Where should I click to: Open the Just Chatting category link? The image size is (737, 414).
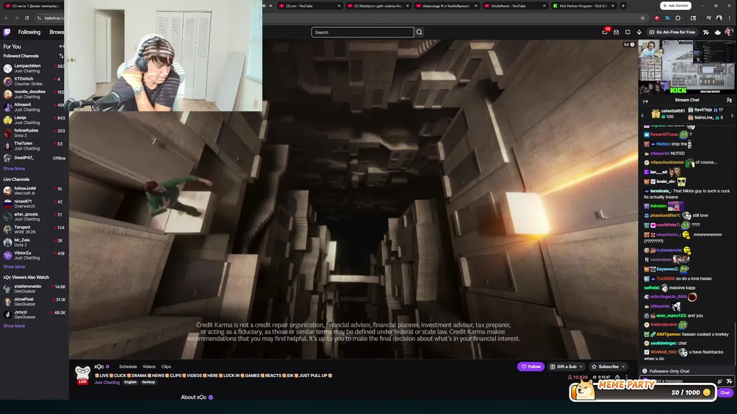pos(107,382)
